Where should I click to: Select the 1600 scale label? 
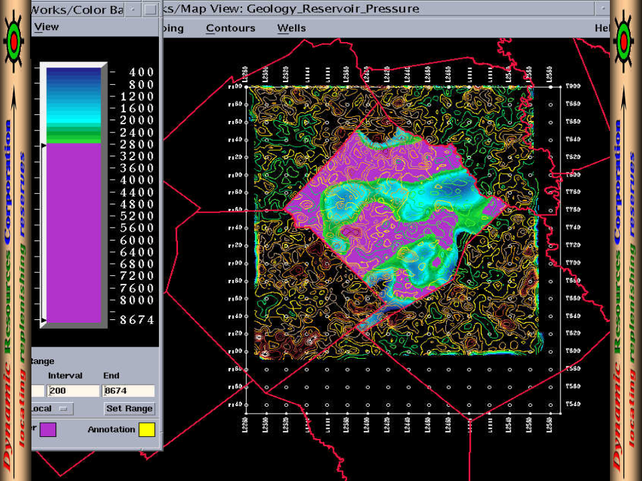click(x=137, y=108)
